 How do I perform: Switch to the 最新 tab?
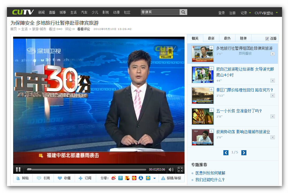pyautogui.click(x=211, y=38)
